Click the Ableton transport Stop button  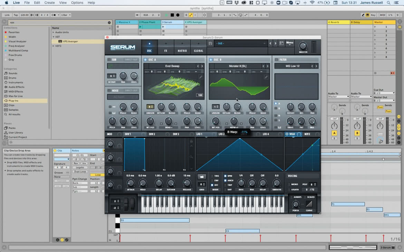coord(172,15)
